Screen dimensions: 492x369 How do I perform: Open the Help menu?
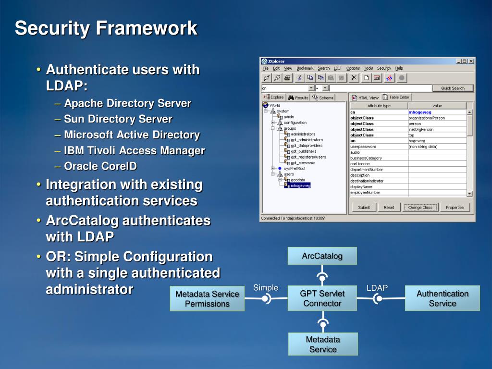pos(399,68)
